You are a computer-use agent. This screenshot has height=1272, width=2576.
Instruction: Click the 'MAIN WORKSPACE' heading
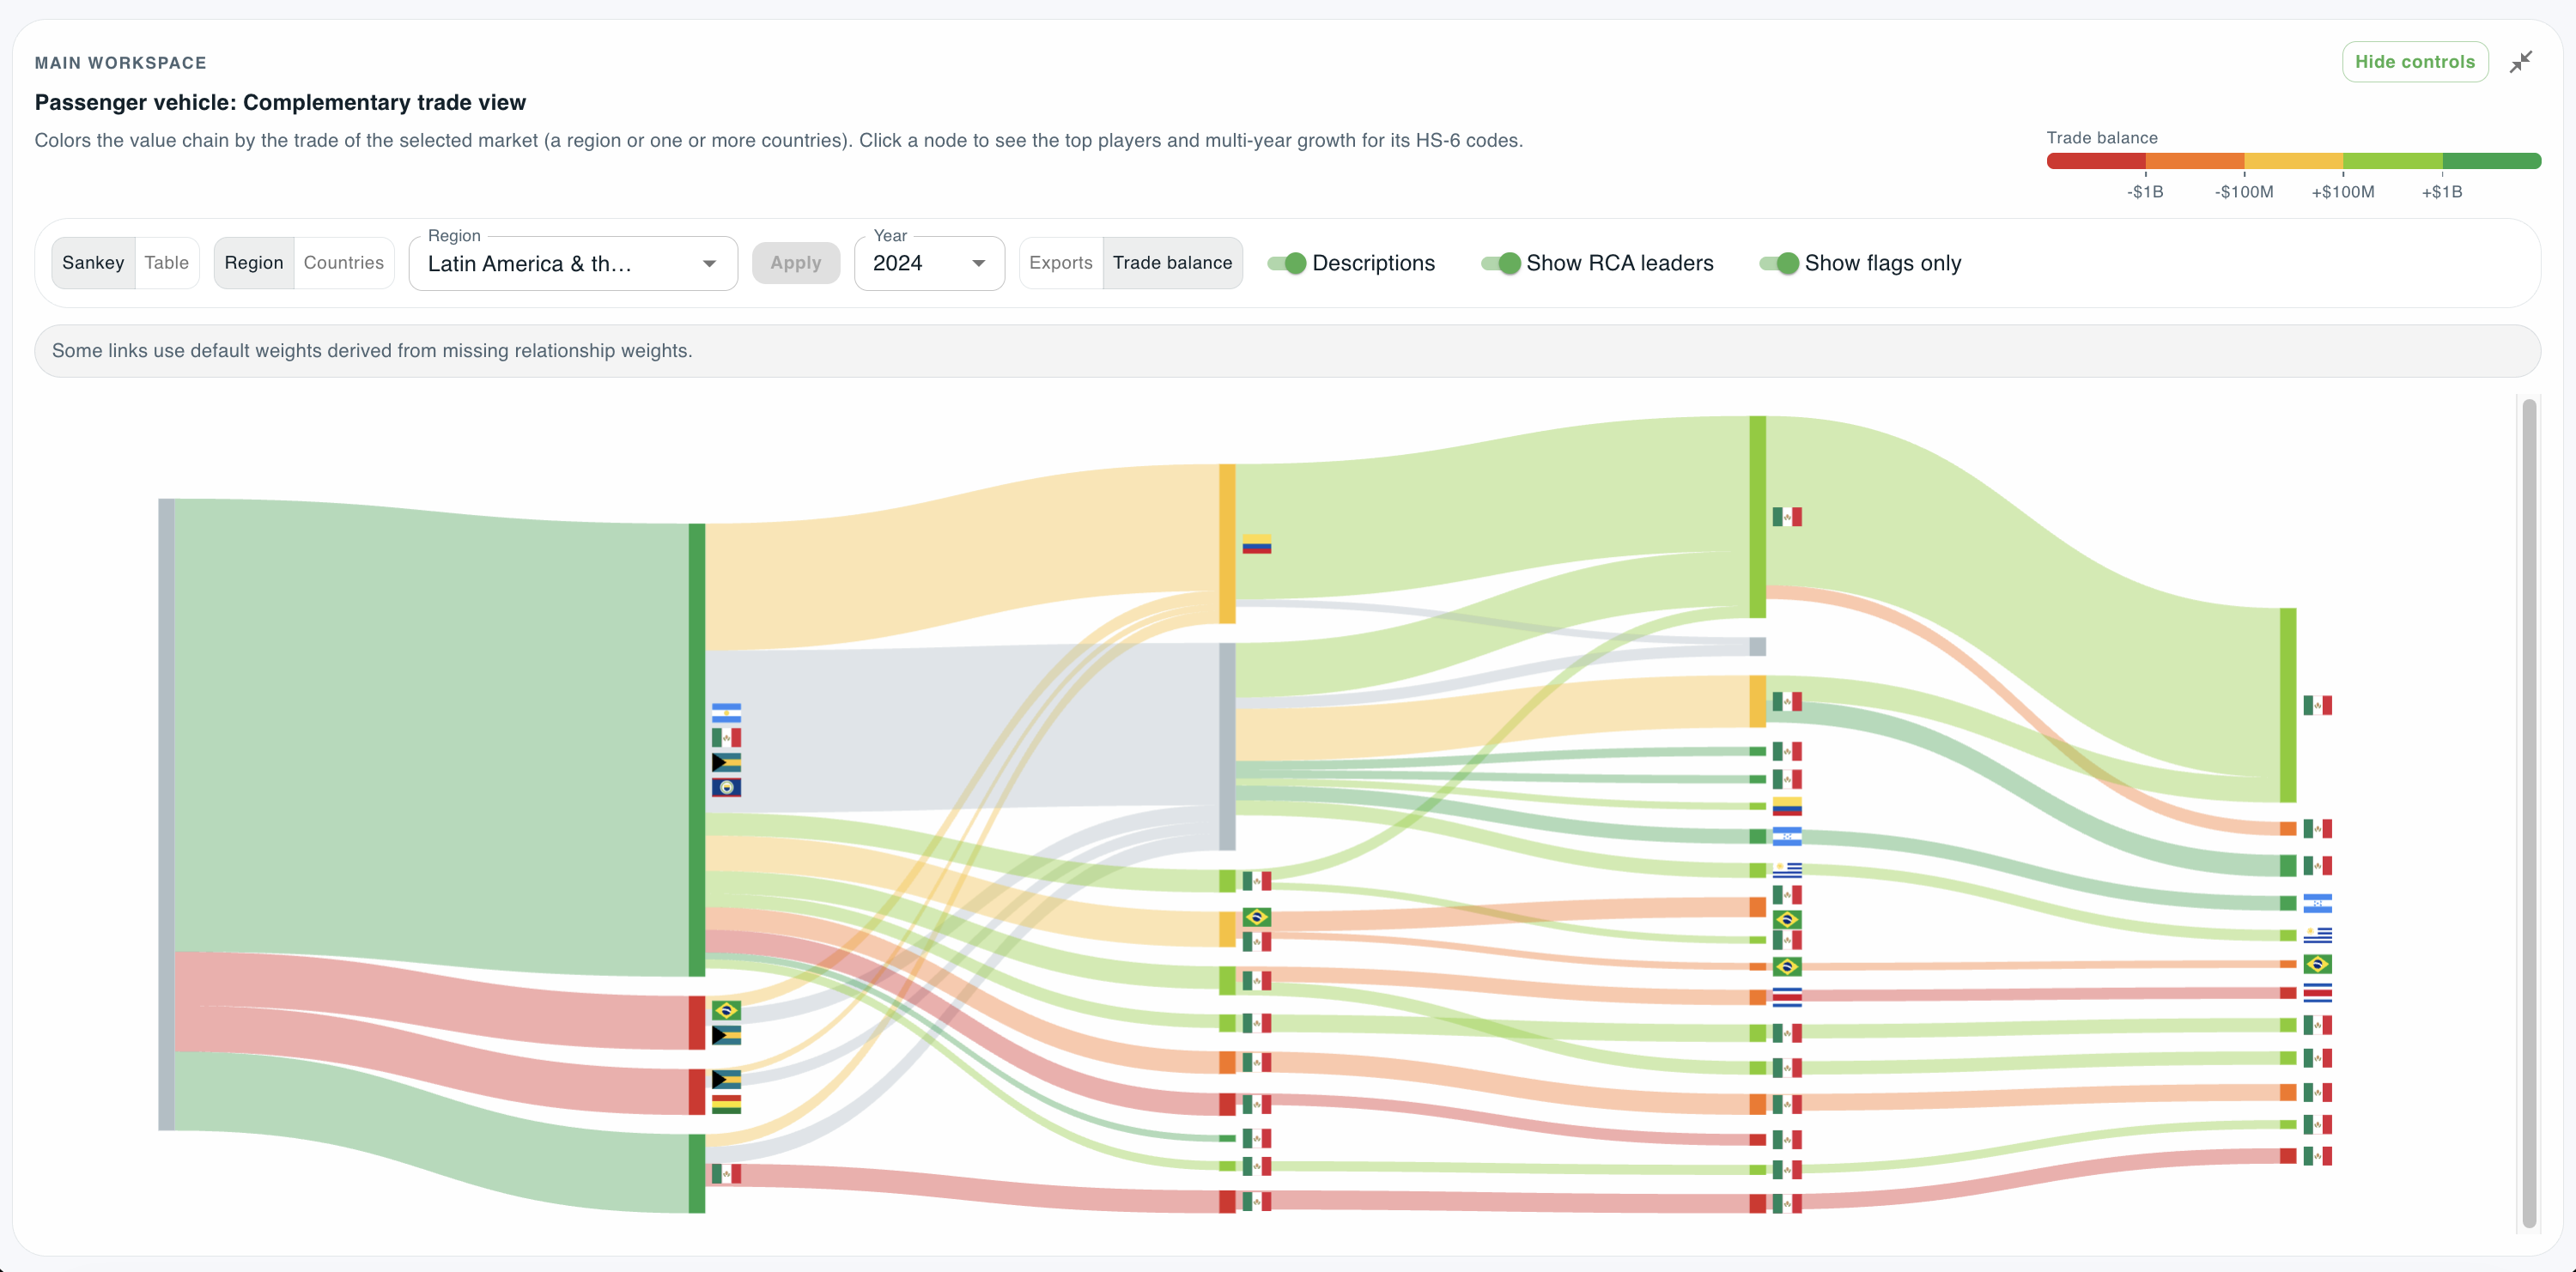[120, 63]
